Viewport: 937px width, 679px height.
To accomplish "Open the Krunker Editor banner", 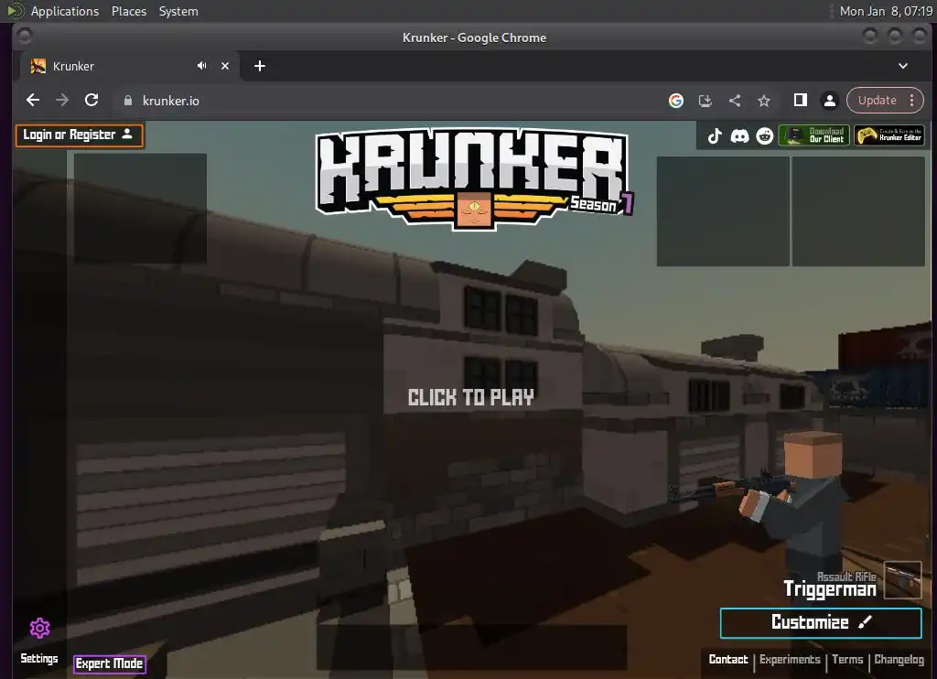I will [x=889, y=135].
